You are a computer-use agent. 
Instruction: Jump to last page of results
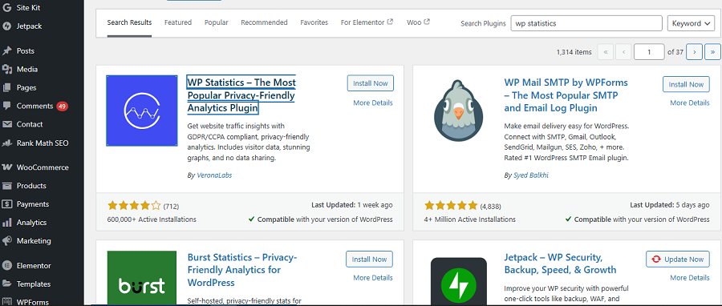coord(713,52)
